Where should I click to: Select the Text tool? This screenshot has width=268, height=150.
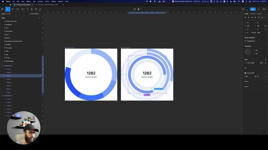(x=27, y=9)
